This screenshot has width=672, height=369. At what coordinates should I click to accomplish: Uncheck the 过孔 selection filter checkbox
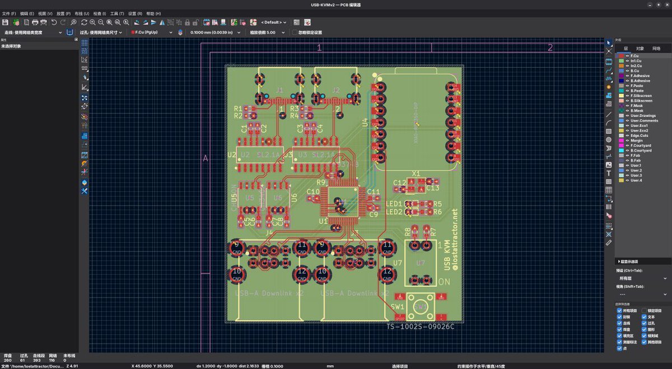tap(644, 323)
